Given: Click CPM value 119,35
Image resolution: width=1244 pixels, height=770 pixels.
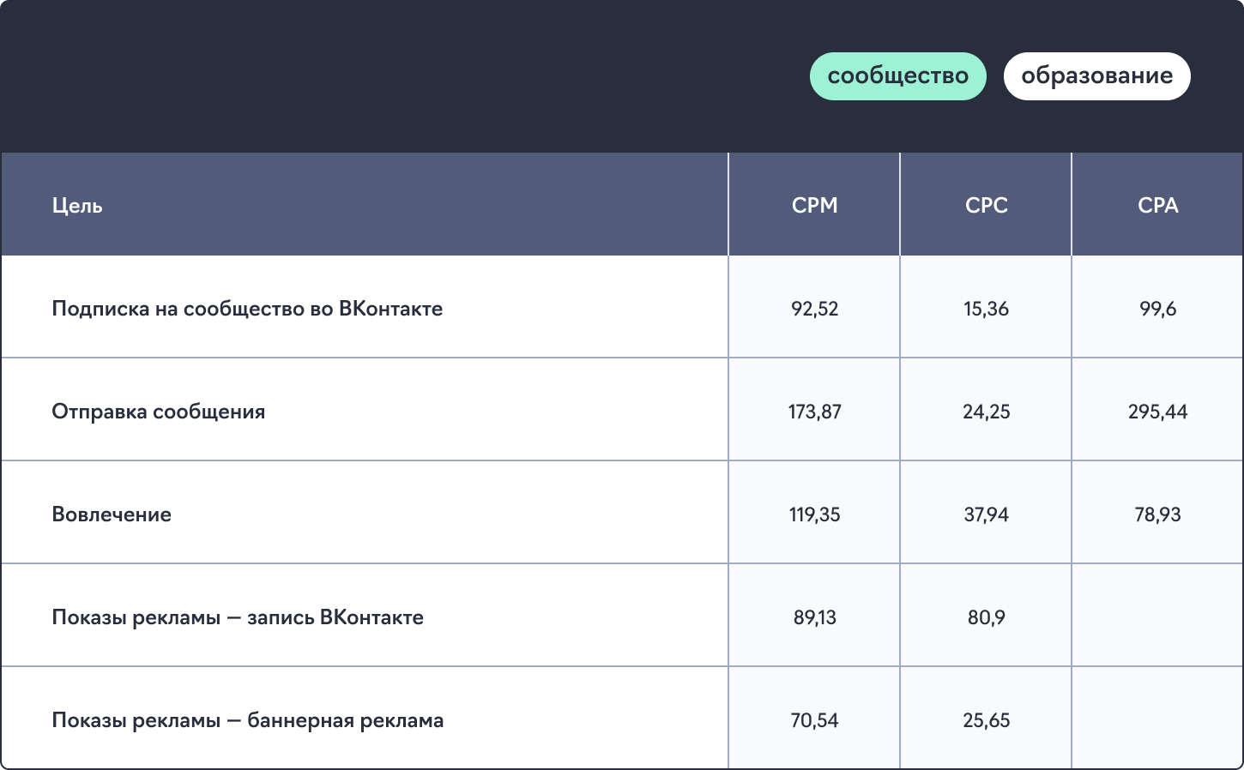Looking at the screenshot, I should pyautogui.click(x=814, y=514).
